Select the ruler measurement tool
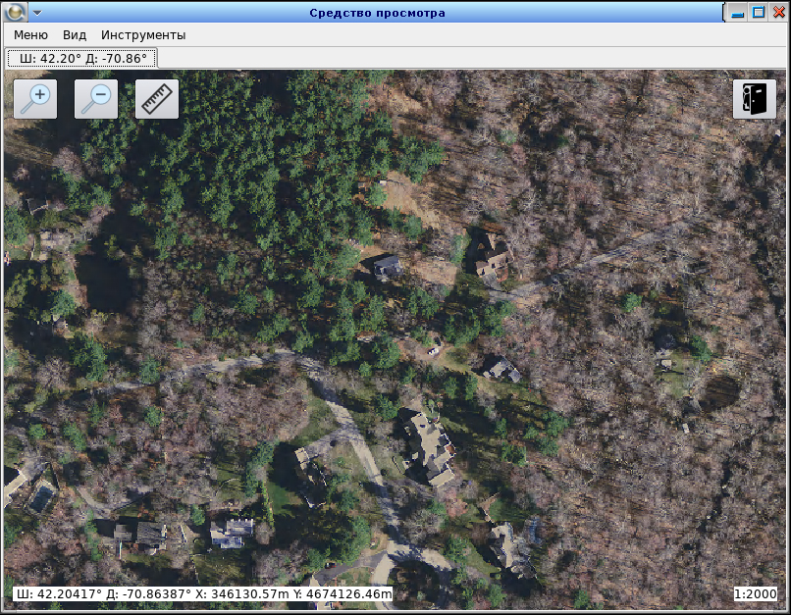Screen dimensions: 791x615 tap(157, 99)
